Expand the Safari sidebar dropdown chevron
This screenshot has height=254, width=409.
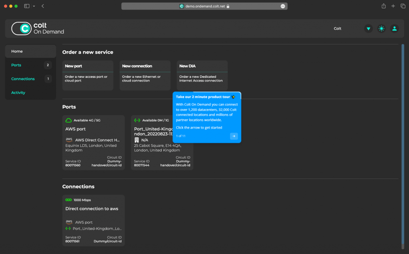coord(34,6)
